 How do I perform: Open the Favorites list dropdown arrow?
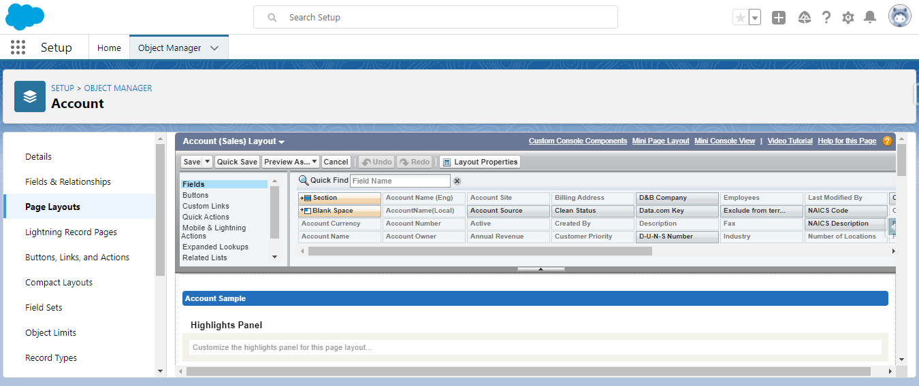click(x=755, y=18)
